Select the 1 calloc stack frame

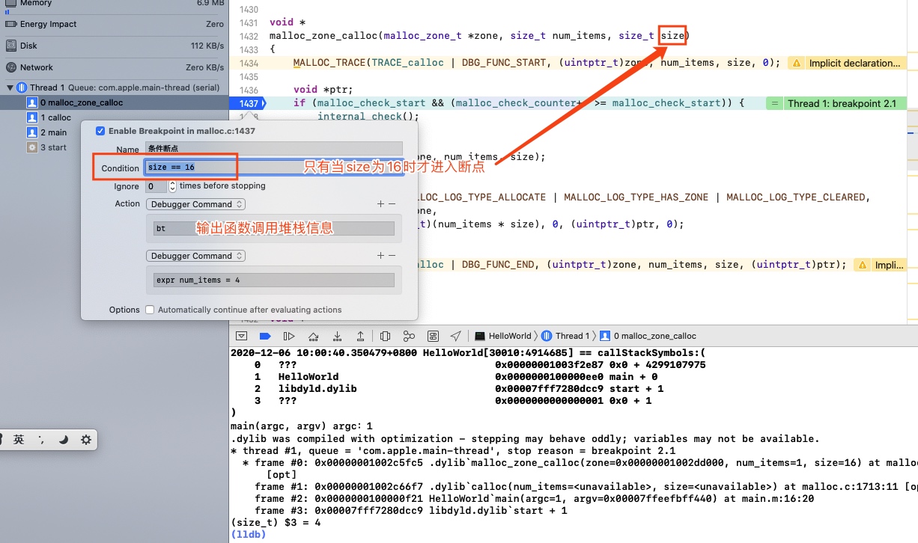click(56, 117)
